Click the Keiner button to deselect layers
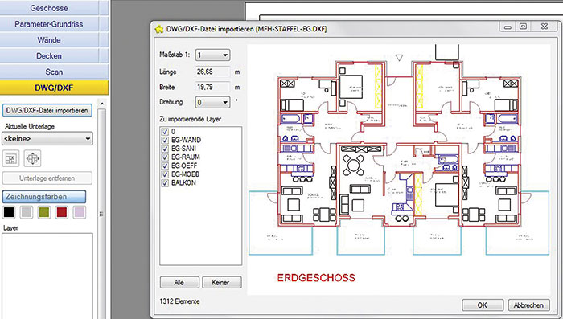 pos(221,282)
